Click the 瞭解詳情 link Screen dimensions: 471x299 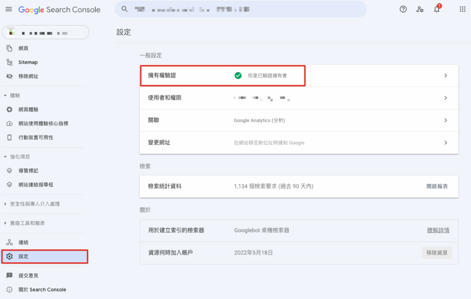438,230
